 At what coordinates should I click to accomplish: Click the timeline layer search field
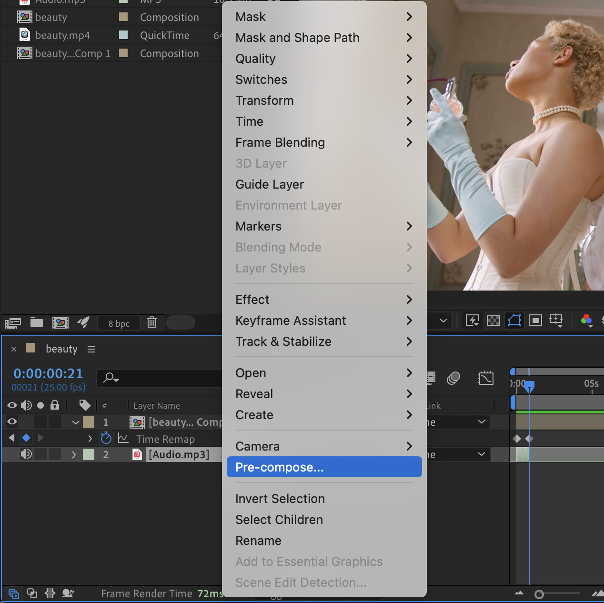click(162, 378)
